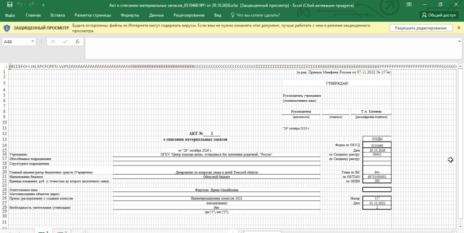
Task: Click the Insert Function fx icon
Action: pos(77,42)
